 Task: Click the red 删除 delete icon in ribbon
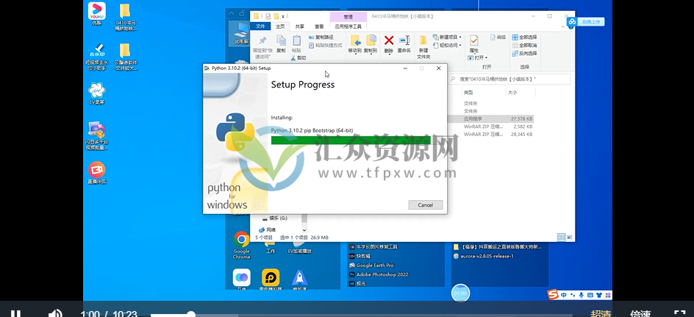[389, 41]
